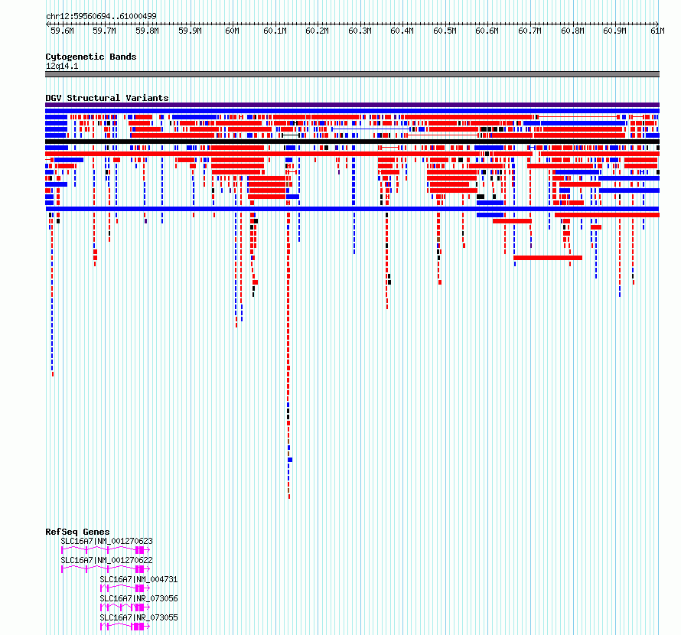681x635 pixels.
Task: Open the RefSeq Genes track title
Action: [78, 532]
